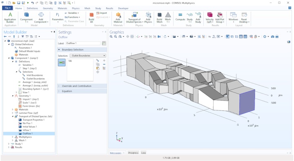The height and width of the screenshot is (161, 294).
Task: Click the Label field containing Outflow 1
Action: point(83,43)
